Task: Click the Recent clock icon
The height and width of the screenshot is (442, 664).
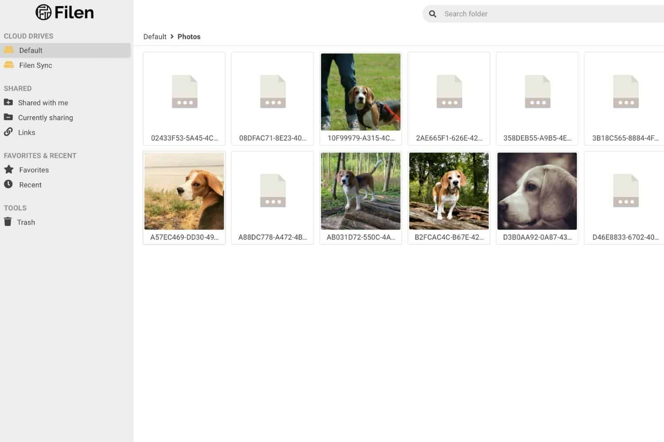Action: click(x=8, y=184)
